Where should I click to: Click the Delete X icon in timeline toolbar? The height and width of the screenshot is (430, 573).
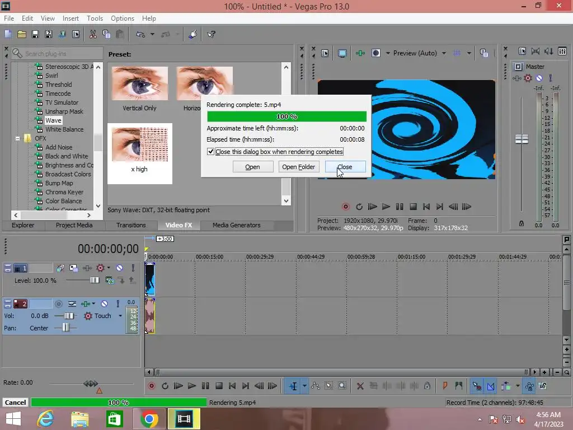[x=360, y=386]
